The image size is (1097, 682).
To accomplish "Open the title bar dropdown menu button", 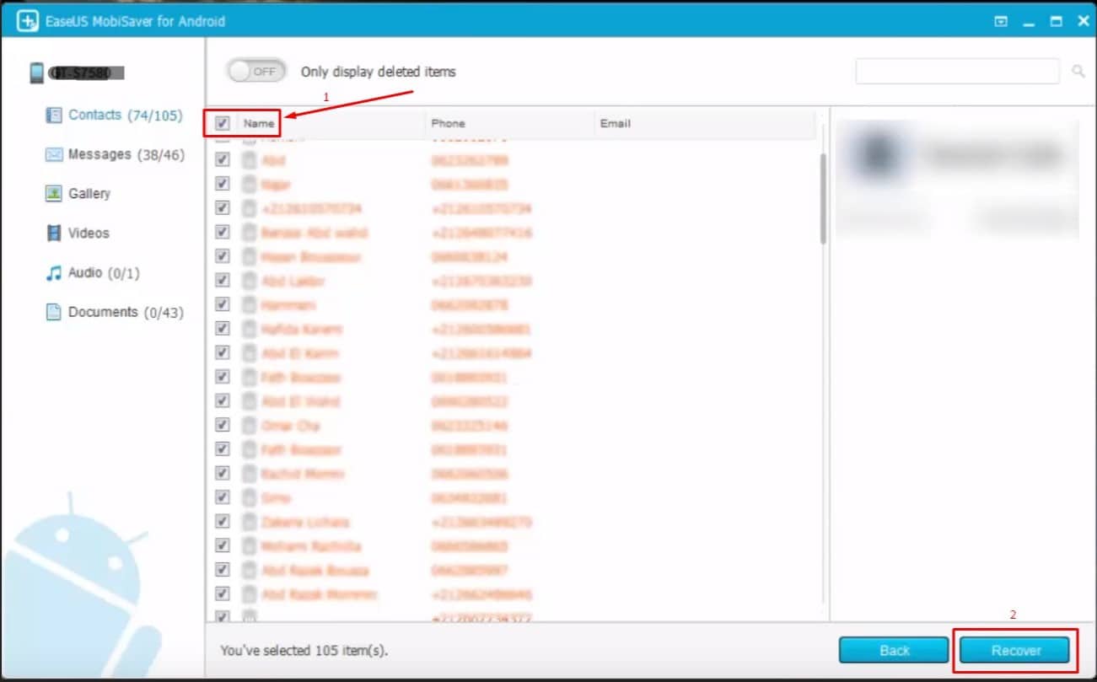I will [1001, 22].
